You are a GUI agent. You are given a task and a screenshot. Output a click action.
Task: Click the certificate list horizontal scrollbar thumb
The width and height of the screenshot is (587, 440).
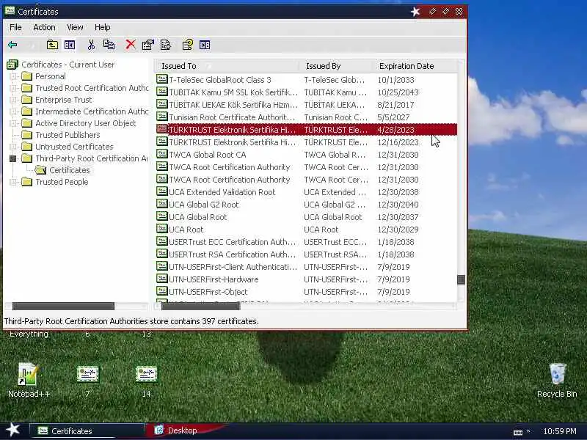pos(200,306)
